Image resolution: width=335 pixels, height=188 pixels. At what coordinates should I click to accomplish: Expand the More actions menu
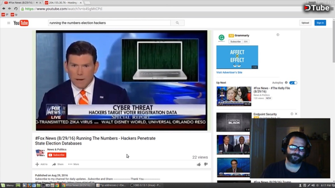coord(73,164)
